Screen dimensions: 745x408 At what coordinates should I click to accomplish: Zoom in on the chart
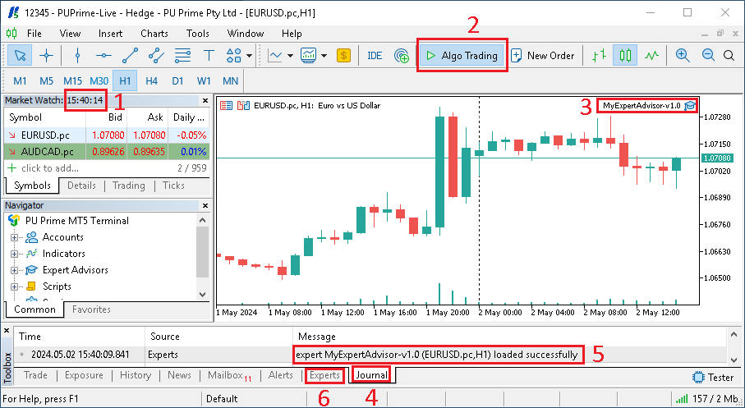[683, 56]
